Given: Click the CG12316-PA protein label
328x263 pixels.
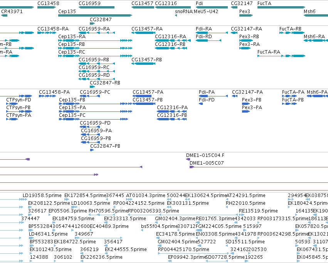Looking at the screenshot, I should tap(172, 108).
